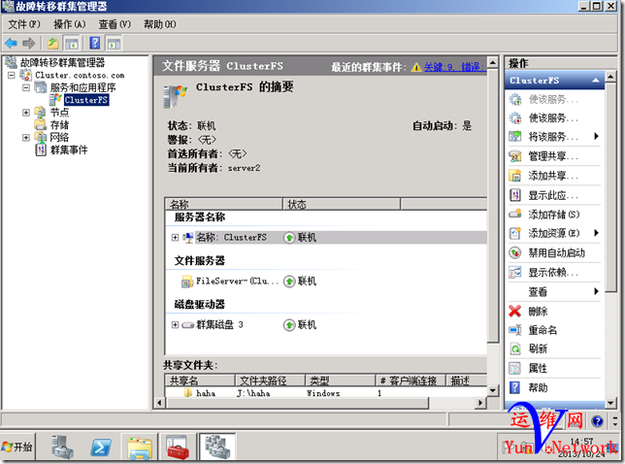625x464 pixels.
Task: Click the center pane scroll-up arrow
Action: click(493, 62)
